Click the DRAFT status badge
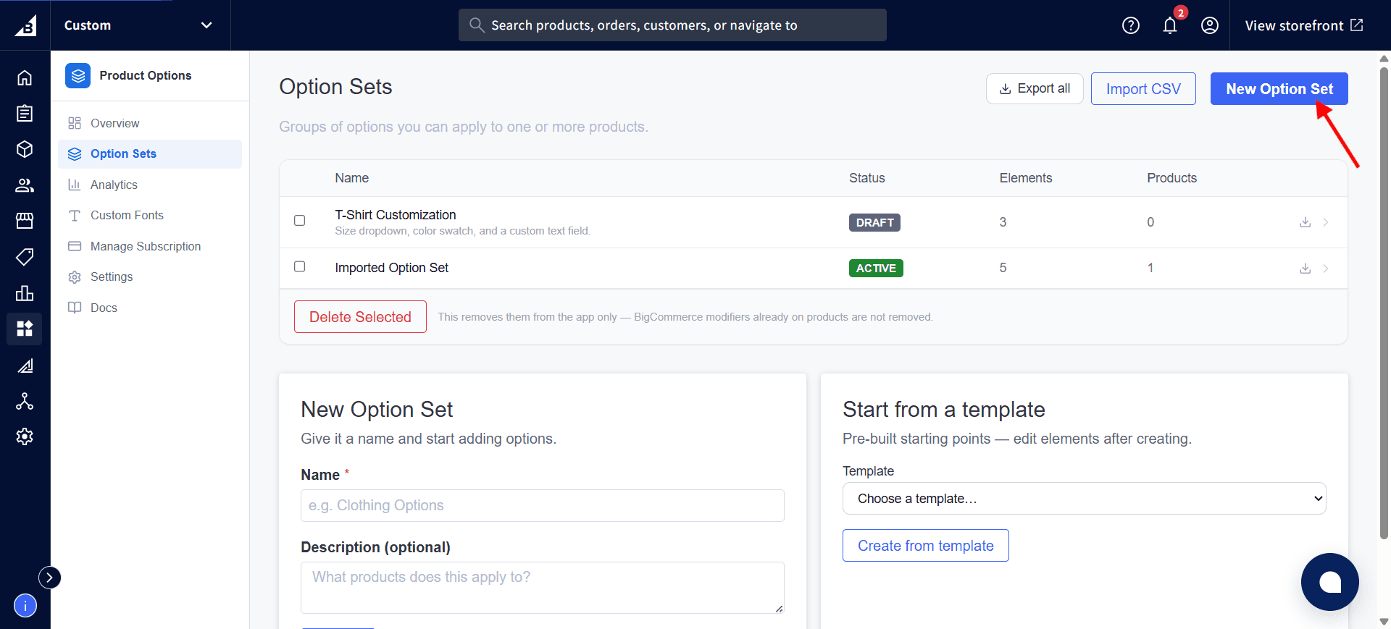Screen dimensions: 1391x629 coord(874,222)
